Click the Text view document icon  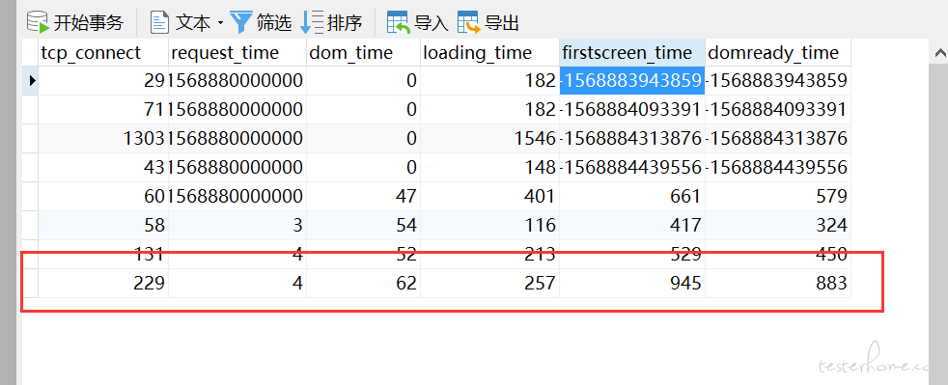coord(159,22)
